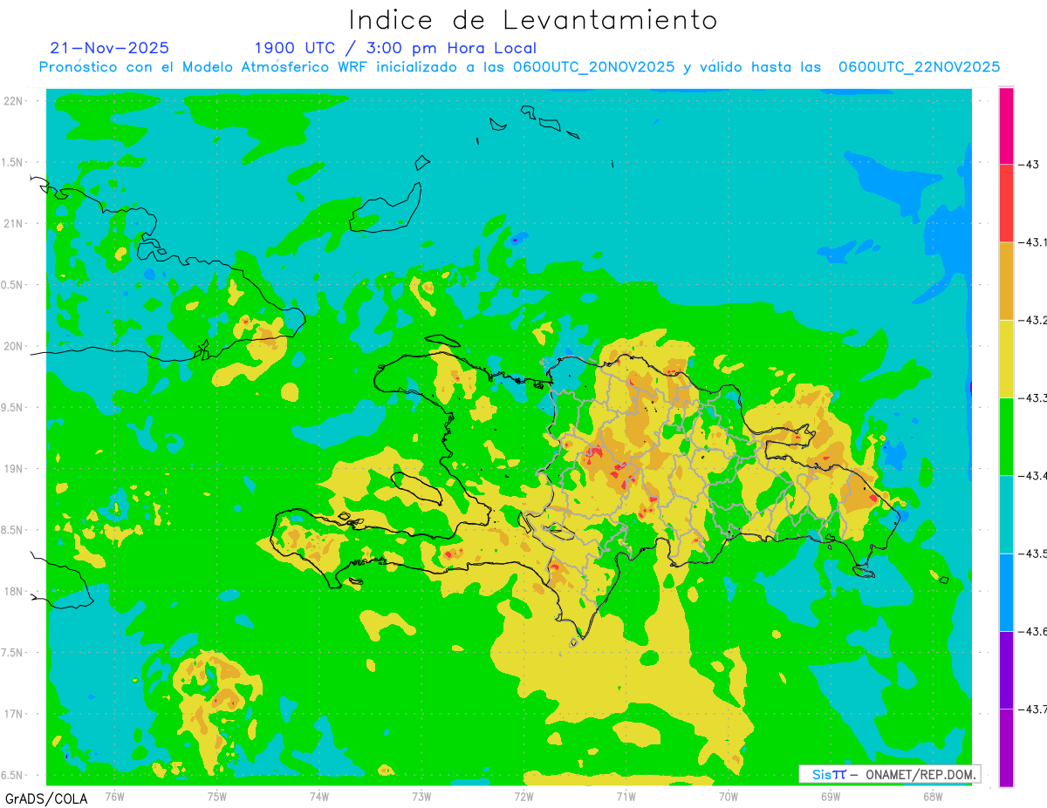Click the '76W' longitude label
This screenshot has width=1047, height=808.
(114, 796)
